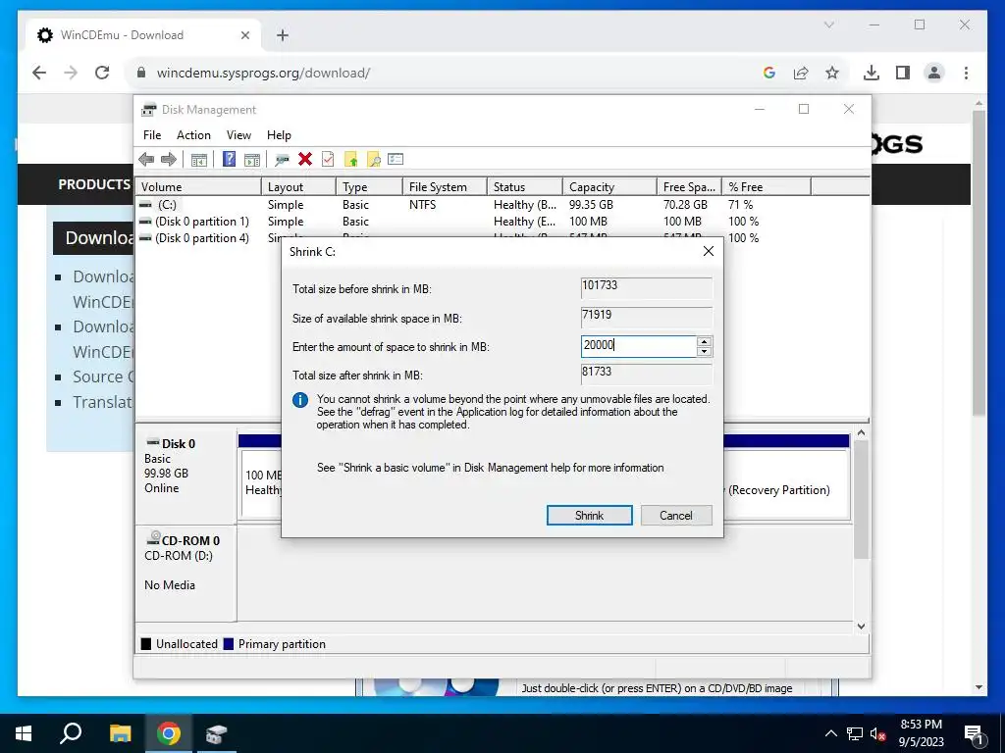Click Disk Management taskbar icon

pos(217,733)
